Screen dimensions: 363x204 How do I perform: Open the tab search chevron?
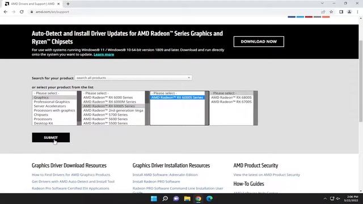(x=322, y=3)
